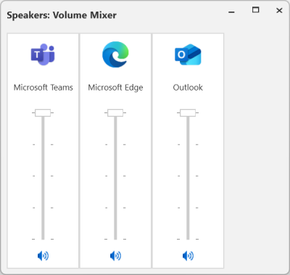Mute Outlook with its speaker icon
Image resolution: width=290 pixels, height=275 pixels.
pos(188,255)
